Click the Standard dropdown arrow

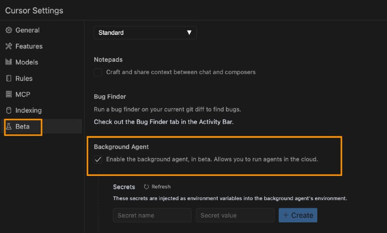pyautogui.click(x=189, y=32)
